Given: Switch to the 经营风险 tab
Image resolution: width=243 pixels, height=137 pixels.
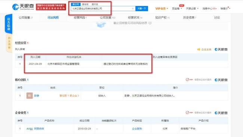Looking at the screenshot, I should click(80, 17).
